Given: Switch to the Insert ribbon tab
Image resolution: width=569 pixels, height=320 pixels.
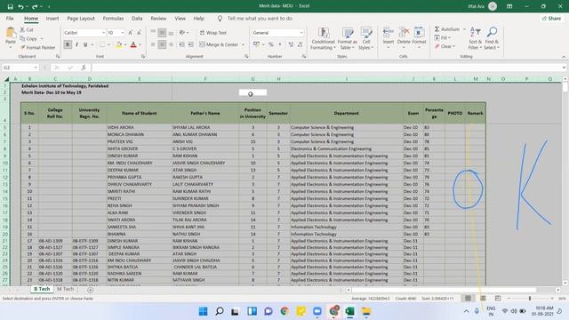Looking at the screenshot, I should (52, 18).
